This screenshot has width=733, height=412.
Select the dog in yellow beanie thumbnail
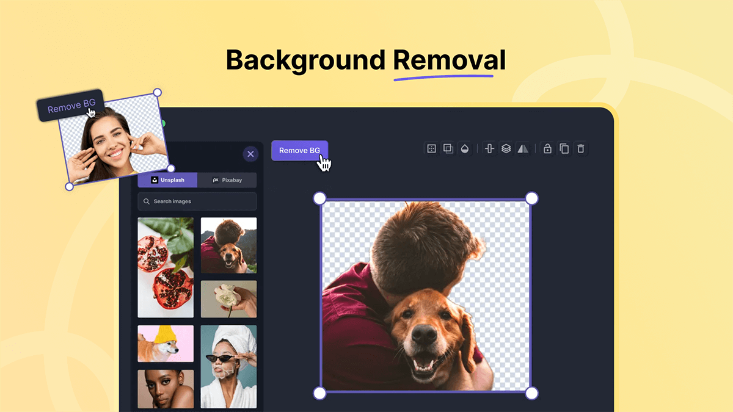click(x=166, y=344)
